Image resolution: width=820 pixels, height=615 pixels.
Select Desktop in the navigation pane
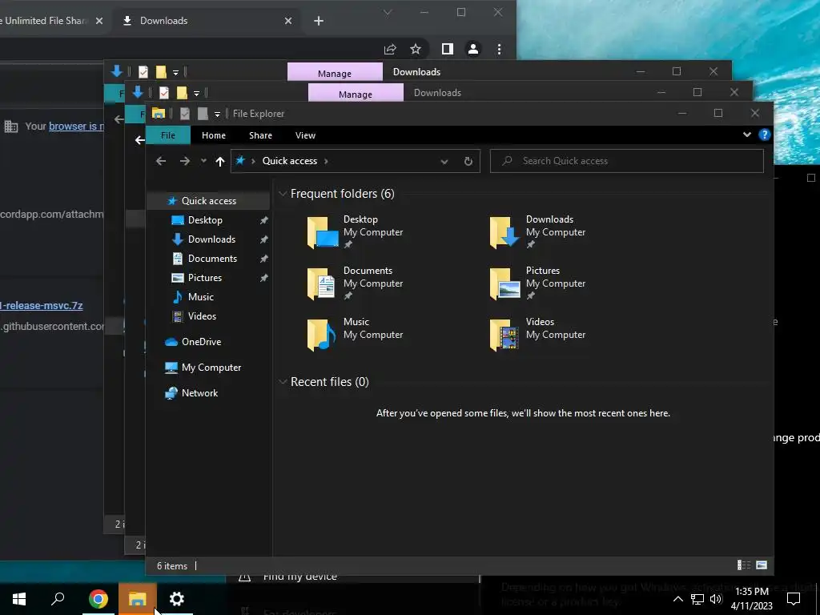[x=205, y=220]
